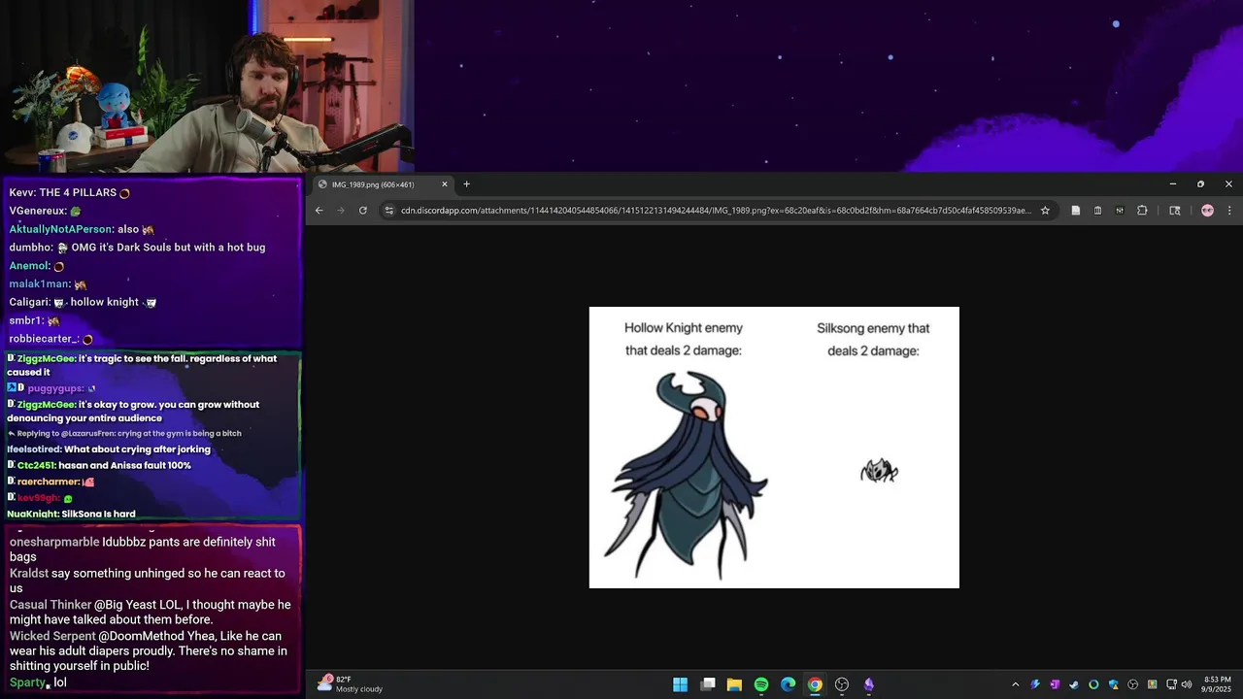1243x699 pixels.
Task: Click the Steam icon in system tray
Action: (1074, 684)
